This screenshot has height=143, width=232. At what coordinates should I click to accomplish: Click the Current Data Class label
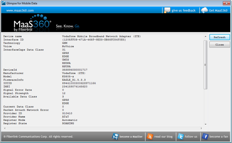[18, 107]
